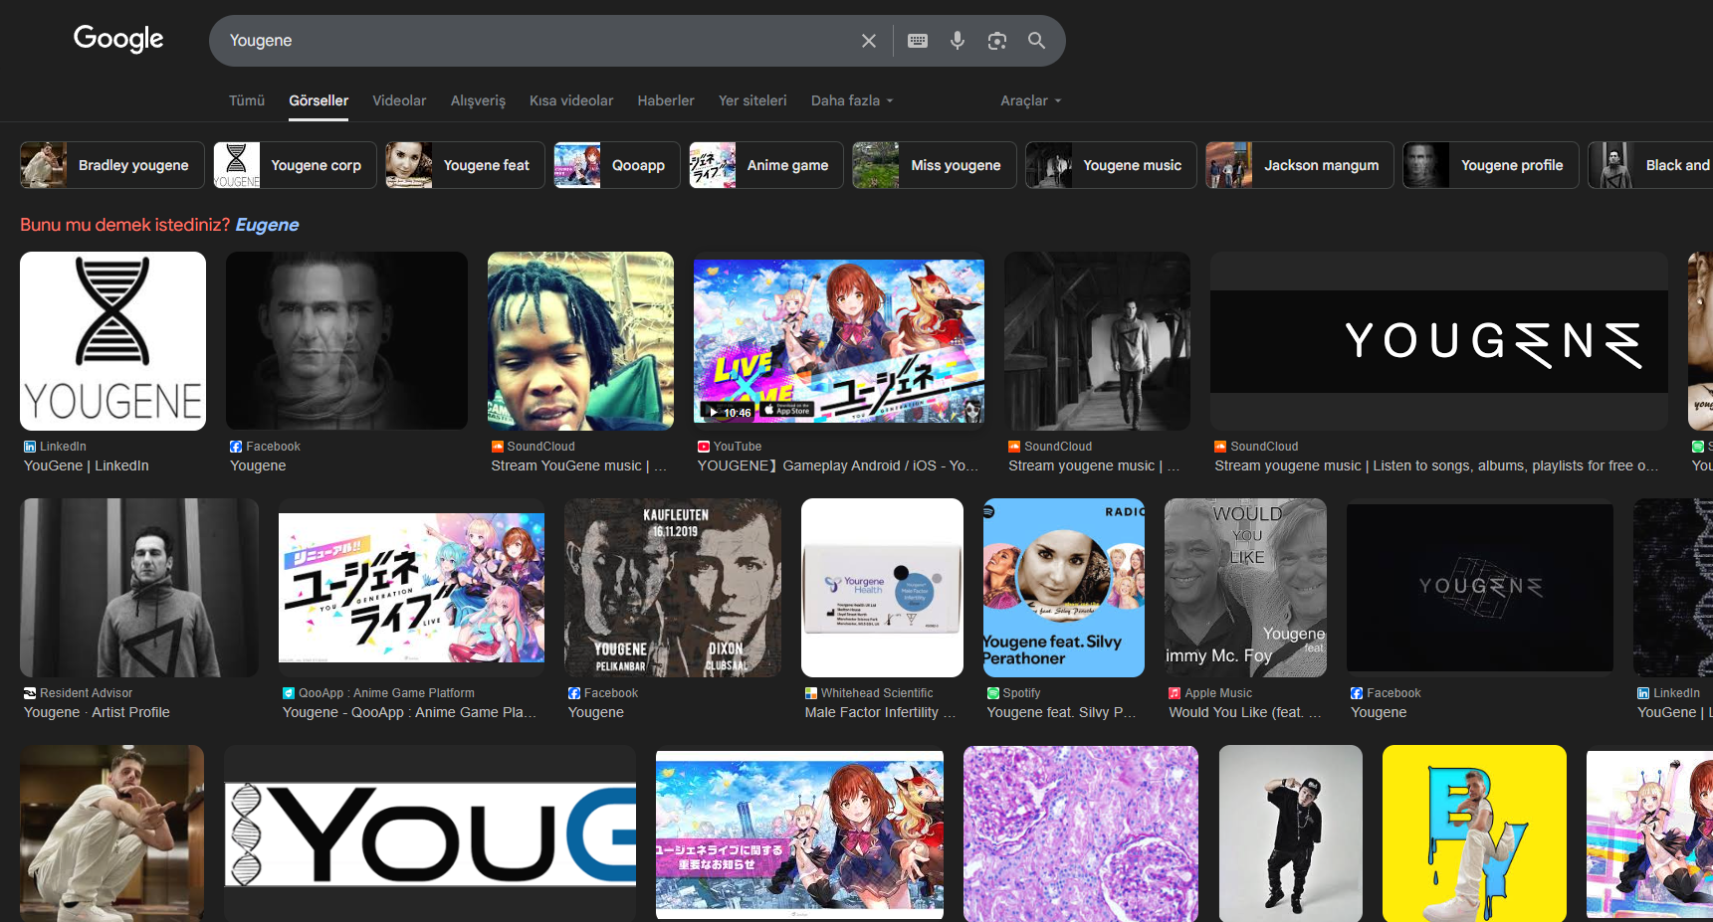Image resolution: width=1713 pixels, height=922 pixels.
Task: Click the Whitehead Scientific favicon
Action: pyautogui.click(x=811, y=693)
